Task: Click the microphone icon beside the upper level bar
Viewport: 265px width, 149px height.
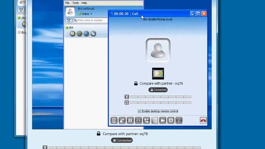Action: tap(127, 97)
